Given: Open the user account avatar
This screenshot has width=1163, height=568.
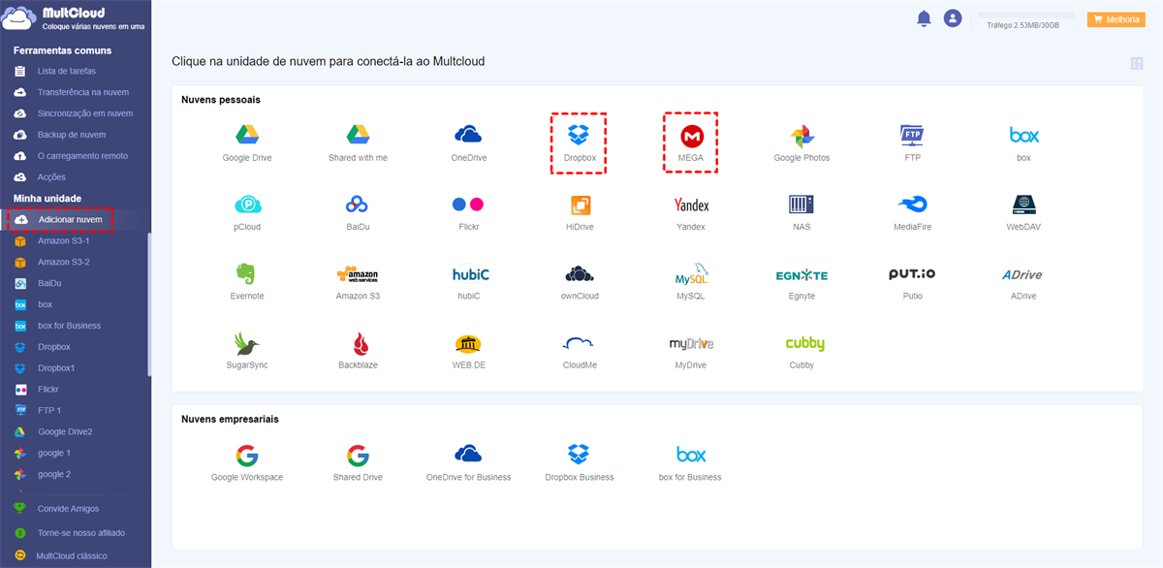Looking at the screenshot, I should click(x=953, y=18).
